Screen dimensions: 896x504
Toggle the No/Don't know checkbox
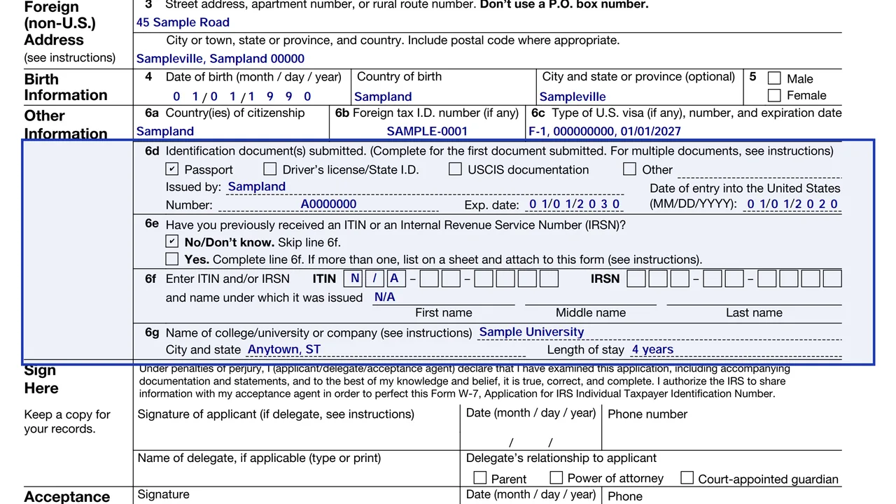coord(172,241)
